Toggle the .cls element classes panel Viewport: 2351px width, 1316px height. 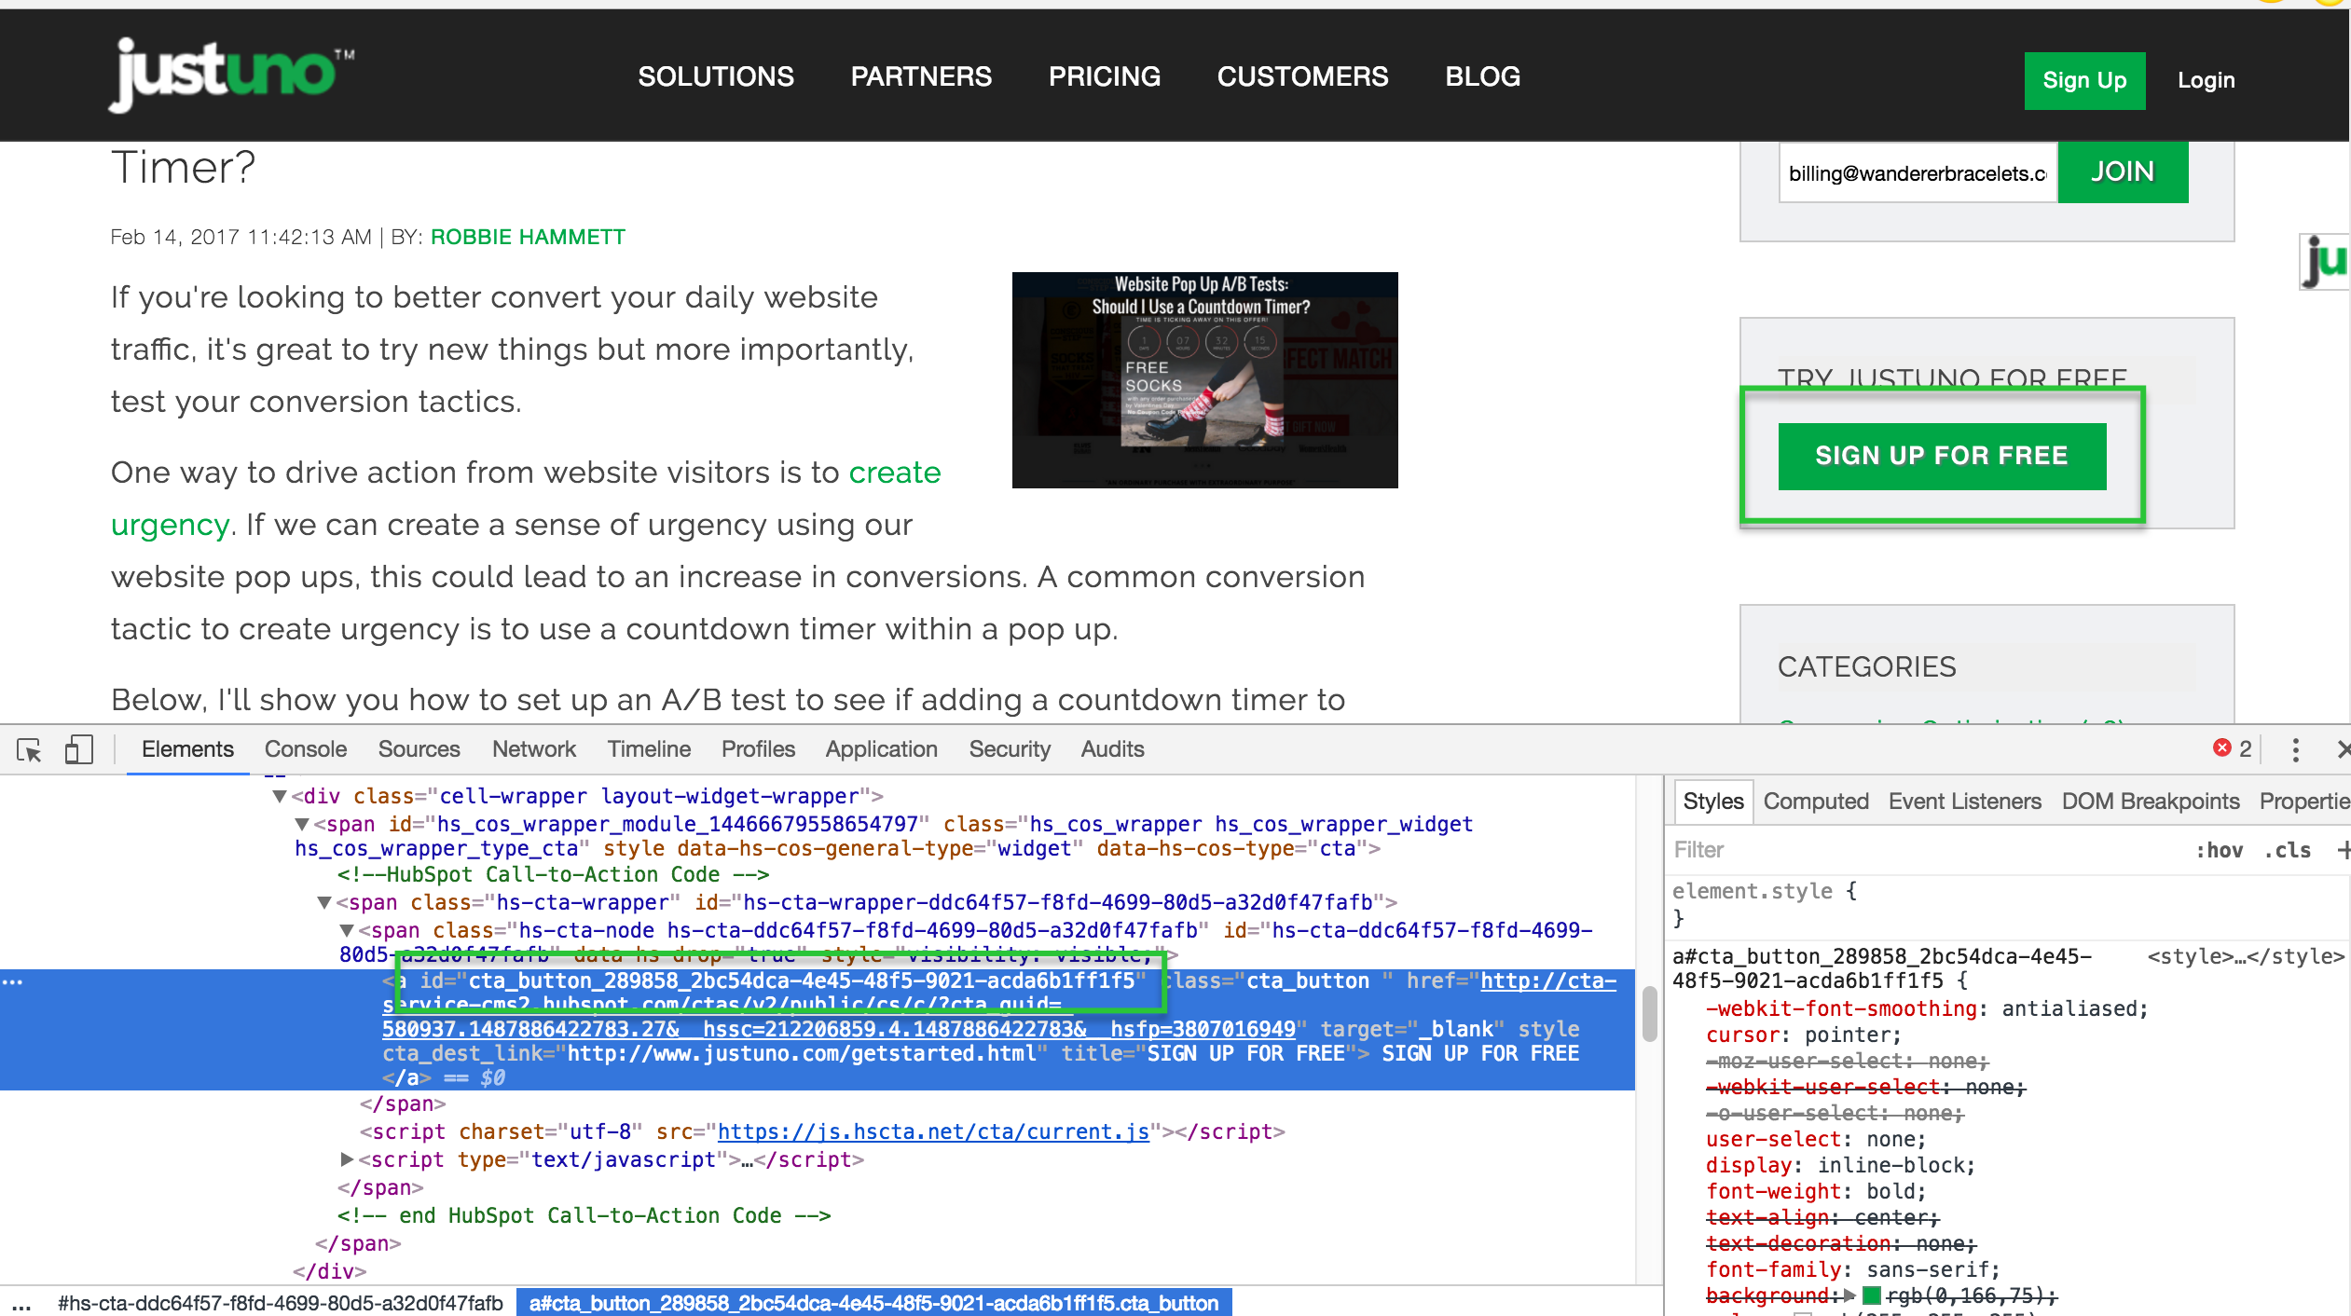tap(2288, 850)
